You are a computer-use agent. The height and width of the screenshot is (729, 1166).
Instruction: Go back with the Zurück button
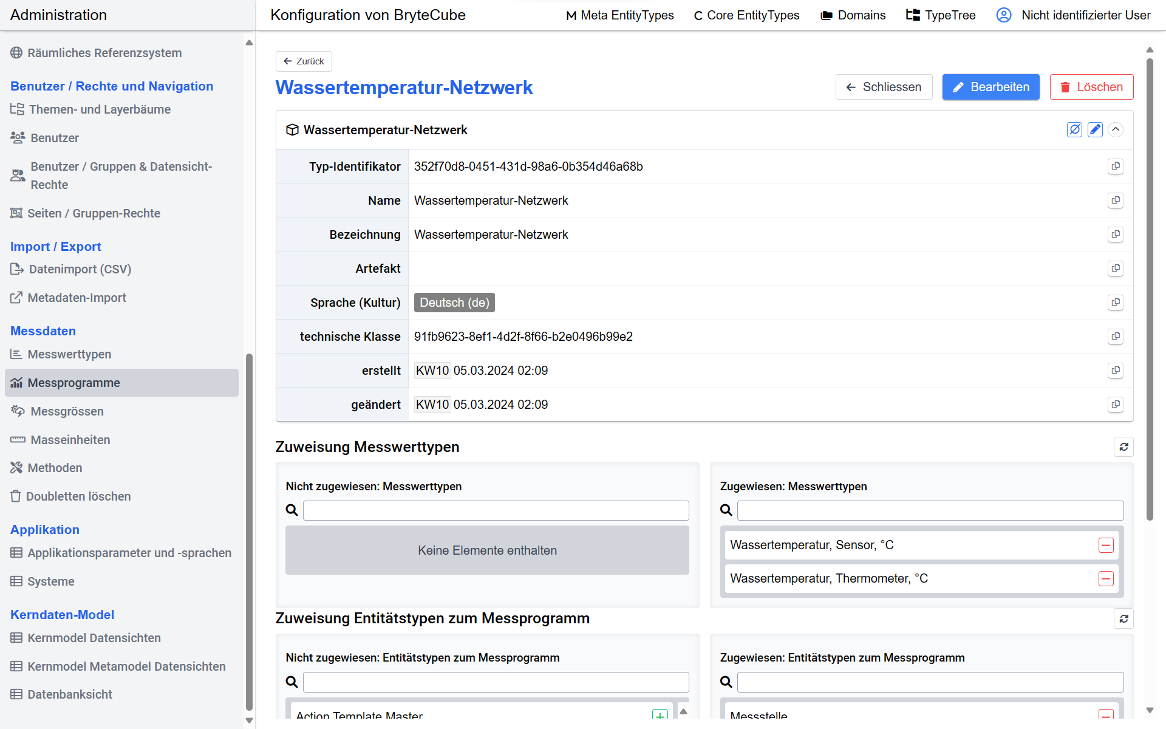point(304,61)
